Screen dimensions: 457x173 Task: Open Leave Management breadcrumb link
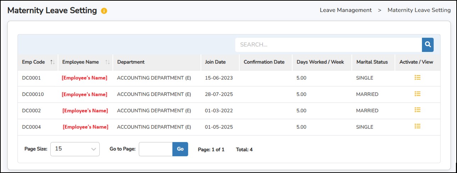[346, 10]
